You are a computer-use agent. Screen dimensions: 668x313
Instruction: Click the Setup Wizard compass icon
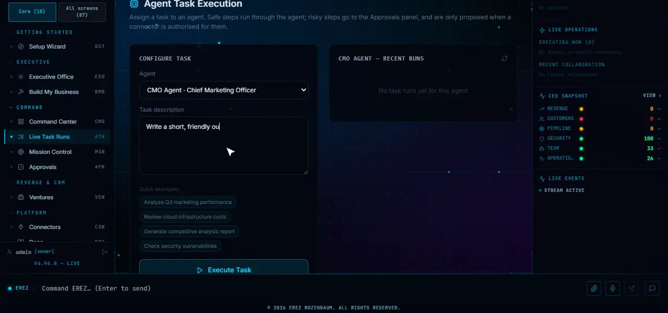pos(21,46)
